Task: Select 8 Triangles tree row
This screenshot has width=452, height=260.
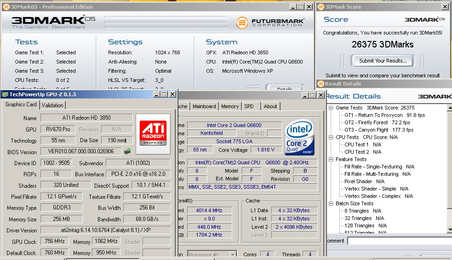Action: [x=363, y=211]
